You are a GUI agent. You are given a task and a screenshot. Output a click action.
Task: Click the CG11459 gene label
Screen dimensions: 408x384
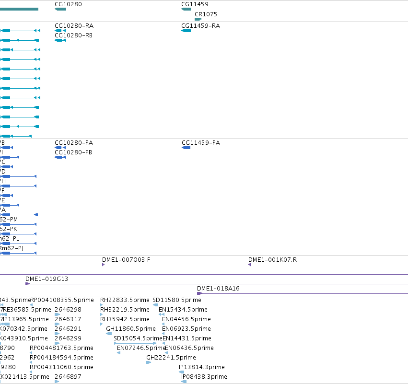coord(195,4)
